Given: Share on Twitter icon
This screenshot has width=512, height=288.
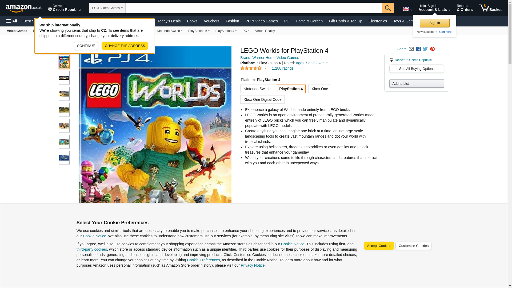Looking at the screenshot, I should coord(425,49).
